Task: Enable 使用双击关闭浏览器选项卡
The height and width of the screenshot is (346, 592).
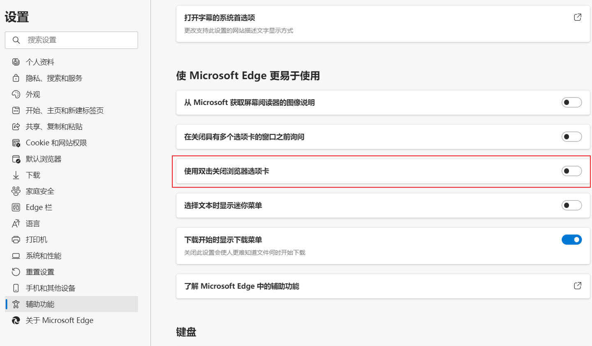Action: coord(572,171)
